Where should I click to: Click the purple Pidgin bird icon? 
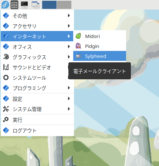pos(78,46)
